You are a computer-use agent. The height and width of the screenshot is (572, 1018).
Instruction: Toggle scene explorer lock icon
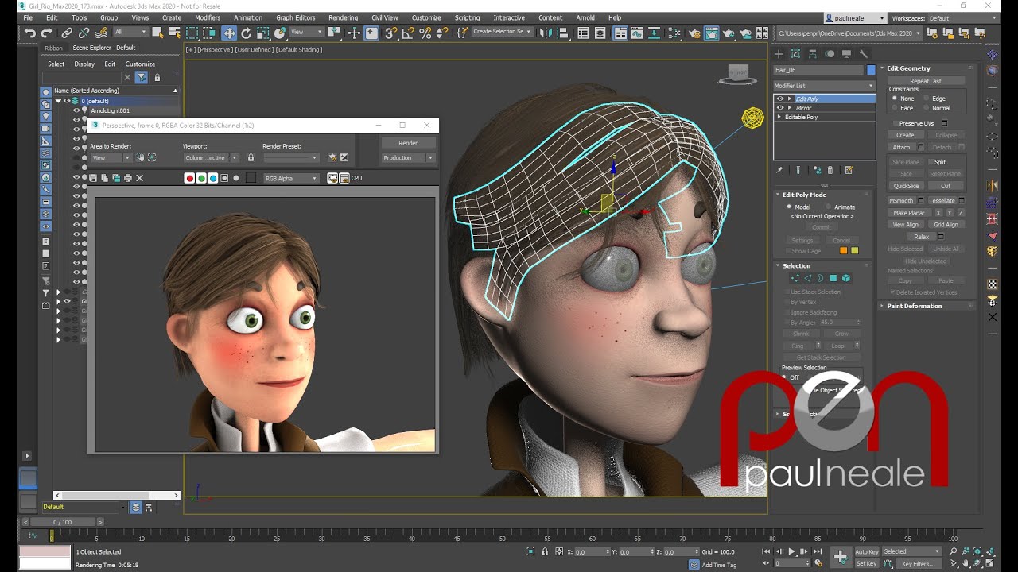click(x=157, y=77)
